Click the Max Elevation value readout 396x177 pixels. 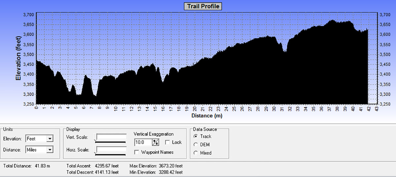[171, 166]
